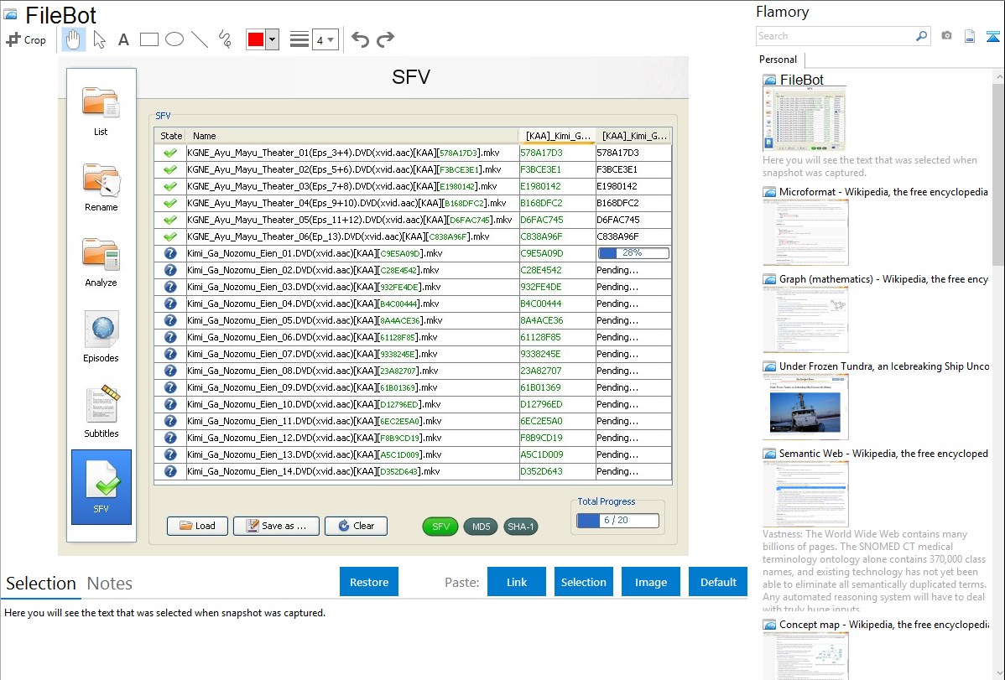Paste as Link
The image size is (1005, 680).
click(517, 582)
